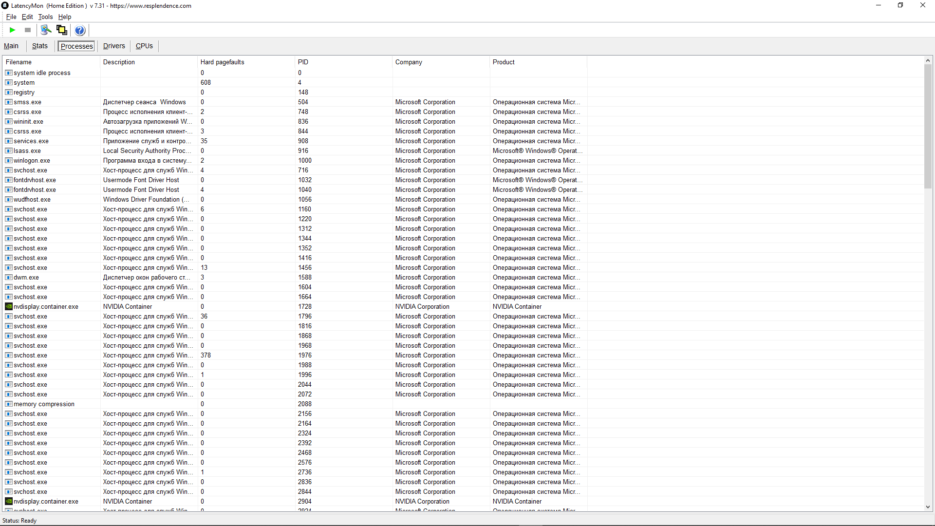Open the Tools menu
The height and width of the screenshot is (526, 935).
[x=45, y=17]
